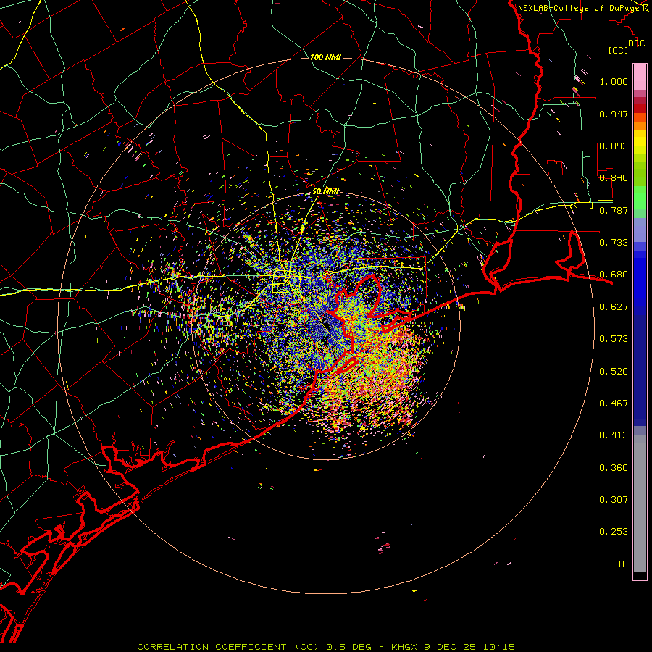652x652 pixels.
Task: Select the 0.733 legend value
Action: (614, 243)
